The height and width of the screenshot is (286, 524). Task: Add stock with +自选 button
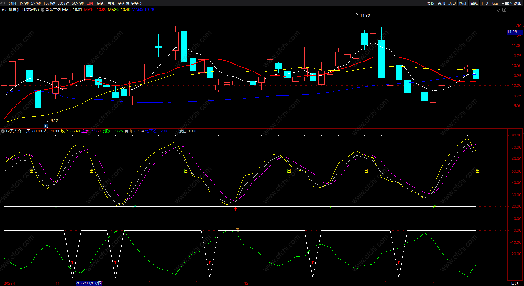click(507, 3)
